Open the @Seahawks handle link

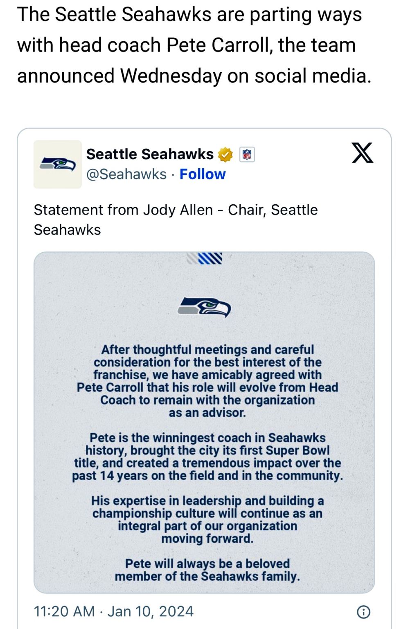126,174
